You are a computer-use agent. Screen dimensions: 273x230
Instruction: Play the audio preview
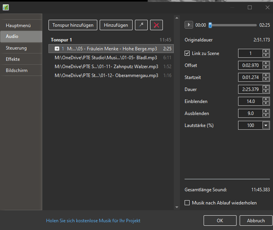click(x=188, y=25)
